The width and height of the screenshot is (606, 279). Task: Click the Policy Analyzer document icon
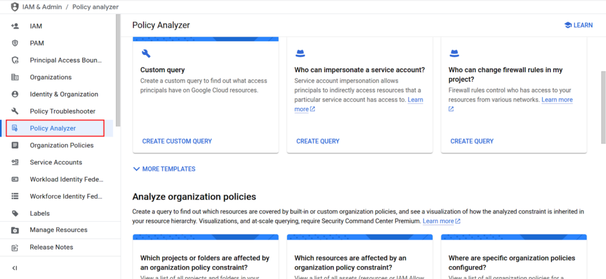(15, 128)
